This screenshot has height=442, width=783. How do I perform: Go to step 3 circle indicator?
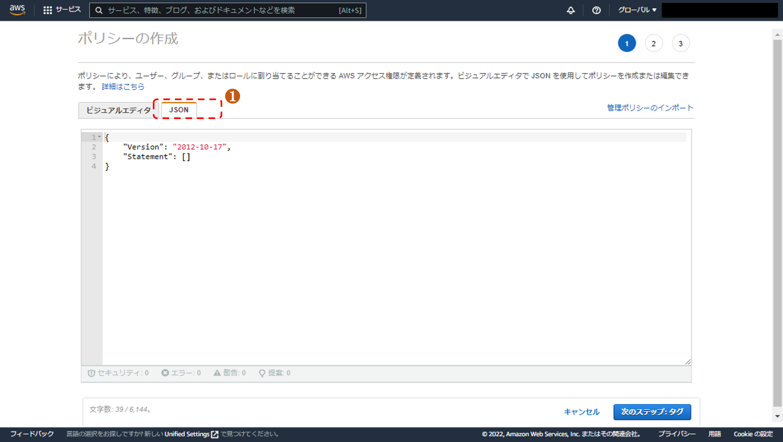click(680, 44)
